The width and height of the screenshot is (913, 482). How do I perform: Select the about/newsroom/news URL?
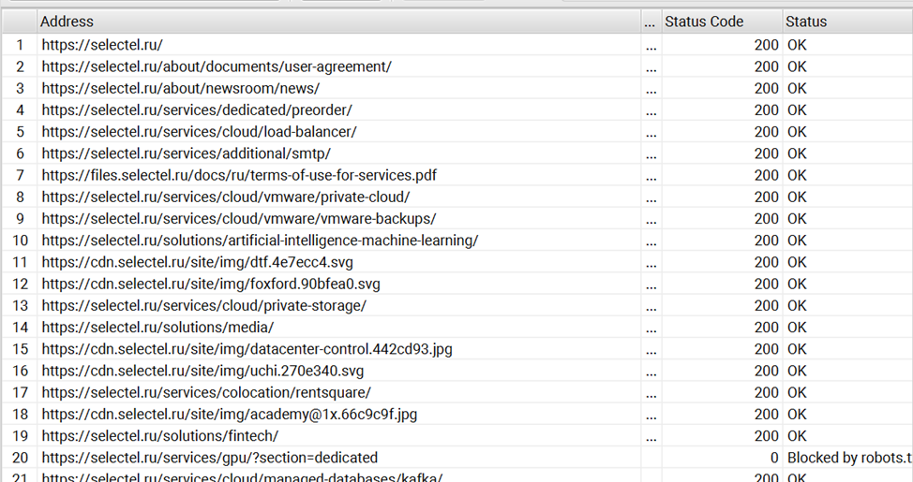(181, 88)
